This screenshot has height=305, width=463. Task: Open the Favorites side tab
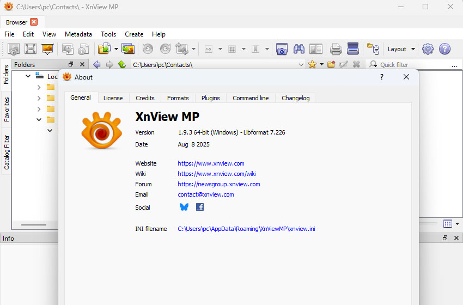click(6, 109)
